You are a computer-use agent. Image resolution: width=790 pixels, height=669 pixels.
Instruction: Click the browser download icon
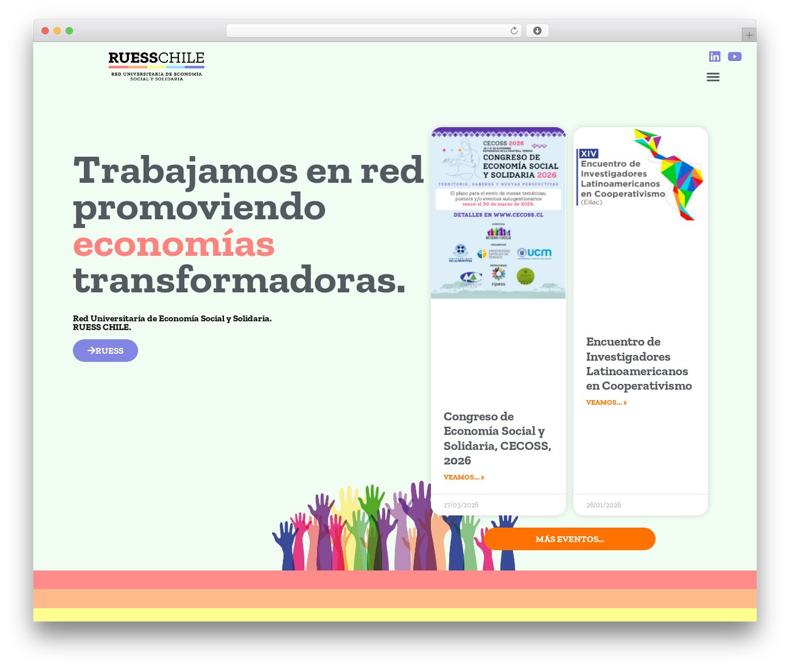pyautogui.click(x=537, y=31)
